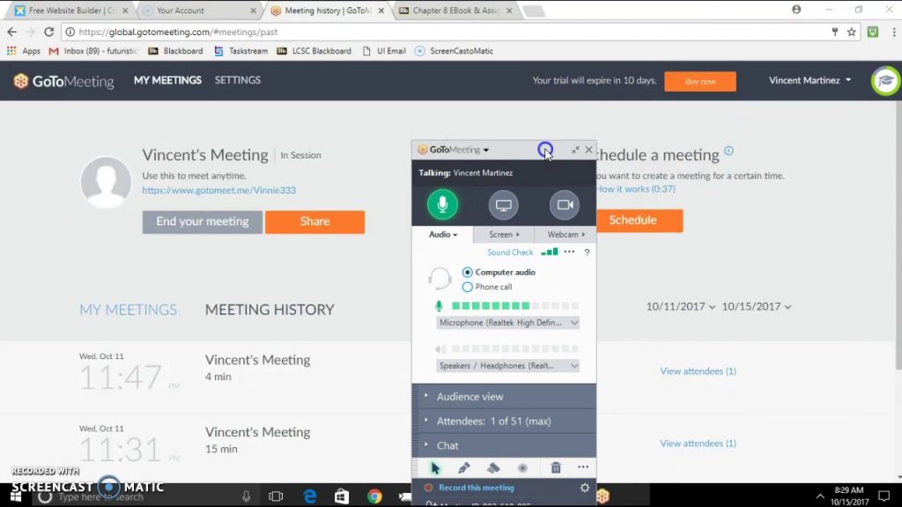
Task: Collapse the GoToMeeting control panel
Action: (x=575, y=150)
